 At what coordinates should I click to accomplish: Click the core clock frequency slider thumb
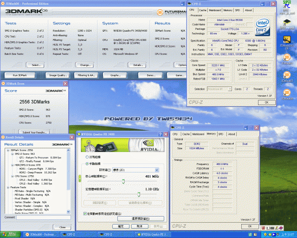point(123,181)
